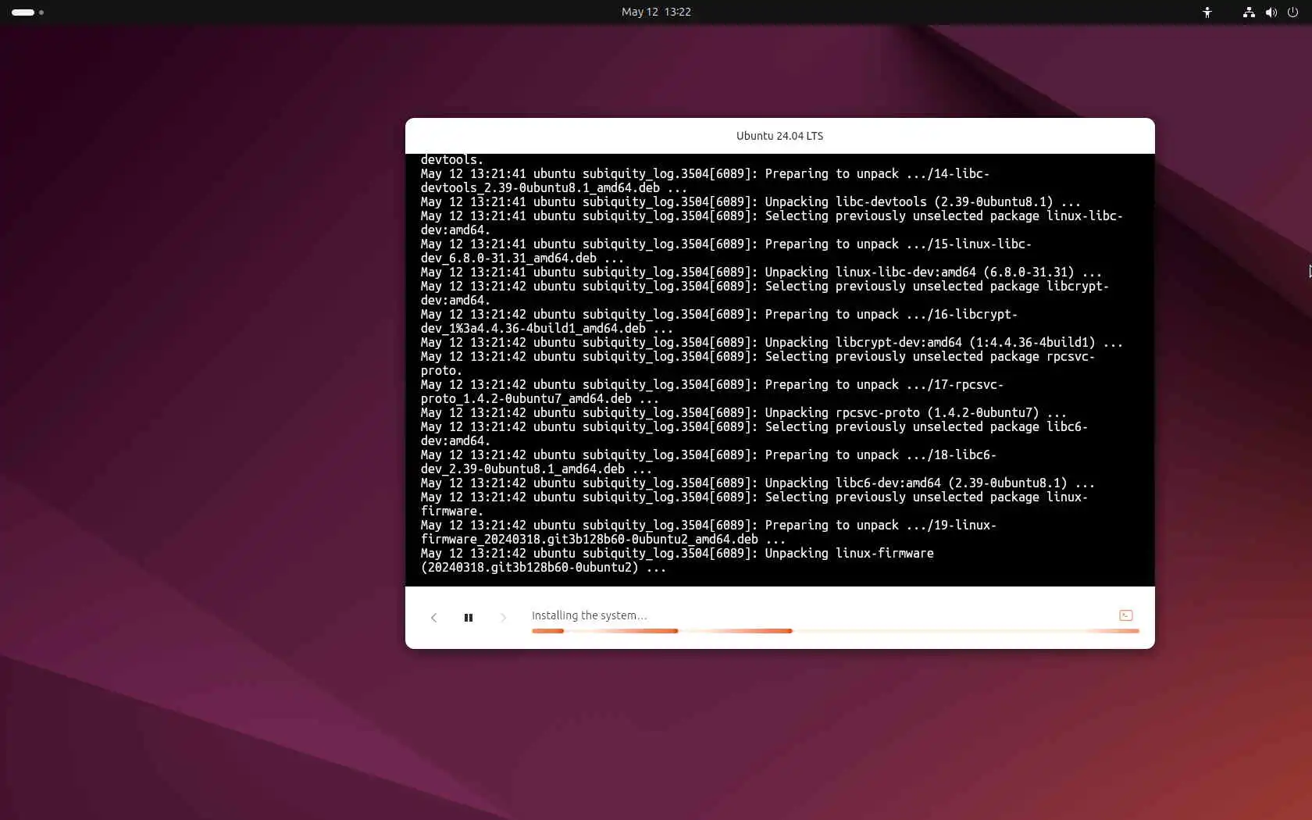Click the text "proto_1.4.2-0ubuntu7_amd64.deb ..."
1312x820 pixels.
coord(540,398)
